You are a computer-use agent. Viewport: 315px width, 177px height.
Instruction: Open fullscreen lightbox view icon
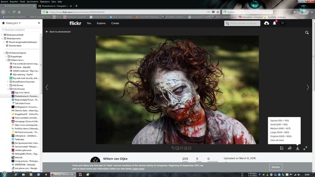click(x=306, y=148)
